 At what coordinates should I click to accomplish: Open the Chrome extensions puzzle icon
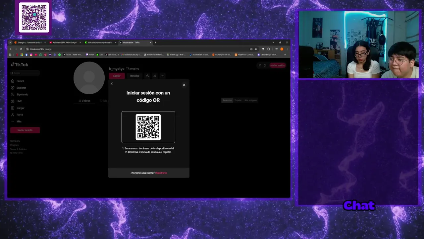point(269,49)
